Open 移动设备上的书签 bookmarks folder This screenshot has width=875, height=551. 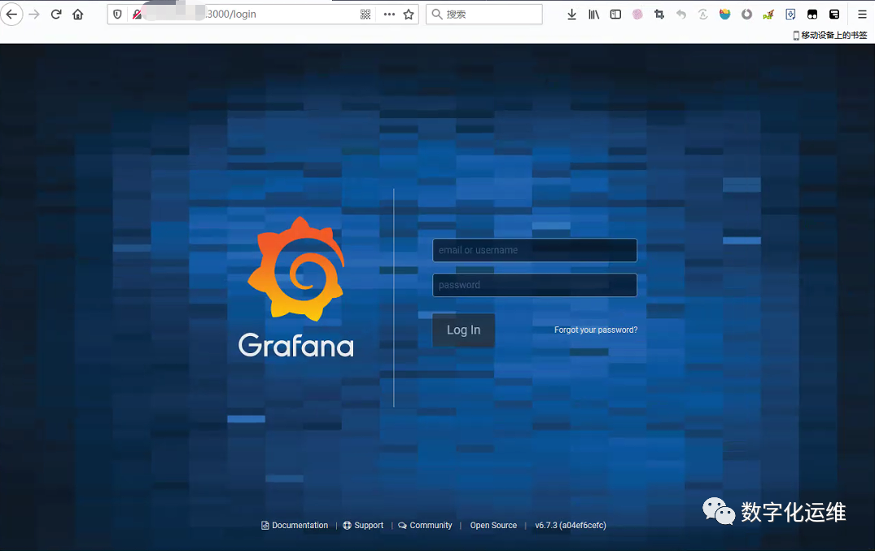coord(829,35)
